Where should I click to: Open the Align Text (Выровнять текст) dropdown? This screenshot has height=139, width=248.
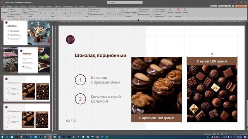click(x=94, y=12)
